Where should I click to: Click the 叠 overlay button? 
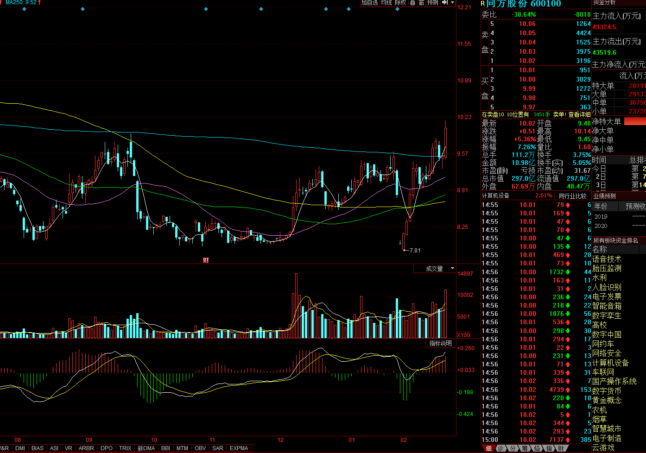(412, 3)
